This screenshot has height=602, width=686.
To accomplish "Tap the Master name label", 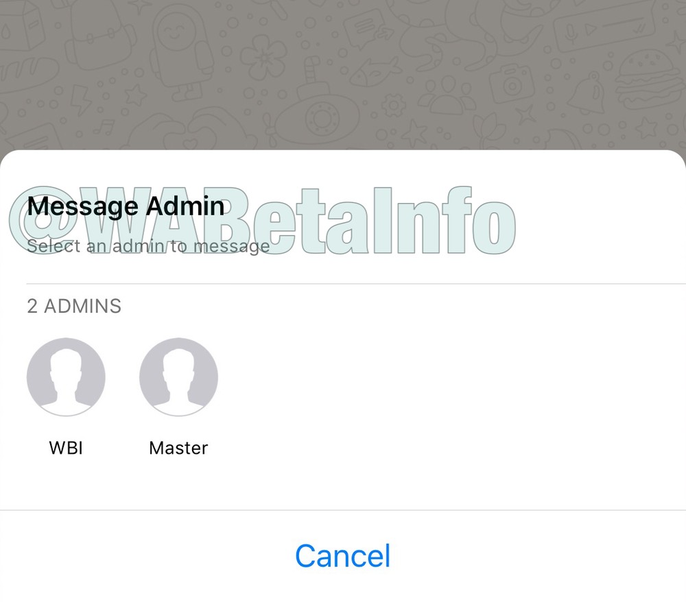I will pyautogui.click(x=178, y=448).
